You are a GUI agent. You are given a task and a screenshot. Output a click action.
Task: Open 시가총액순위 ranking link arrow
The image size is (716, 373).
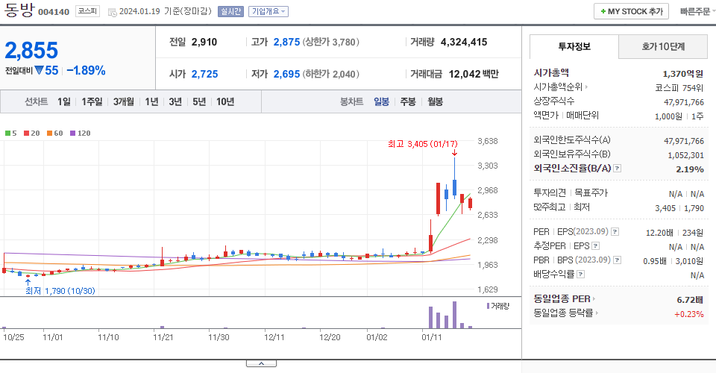(586, 87)
